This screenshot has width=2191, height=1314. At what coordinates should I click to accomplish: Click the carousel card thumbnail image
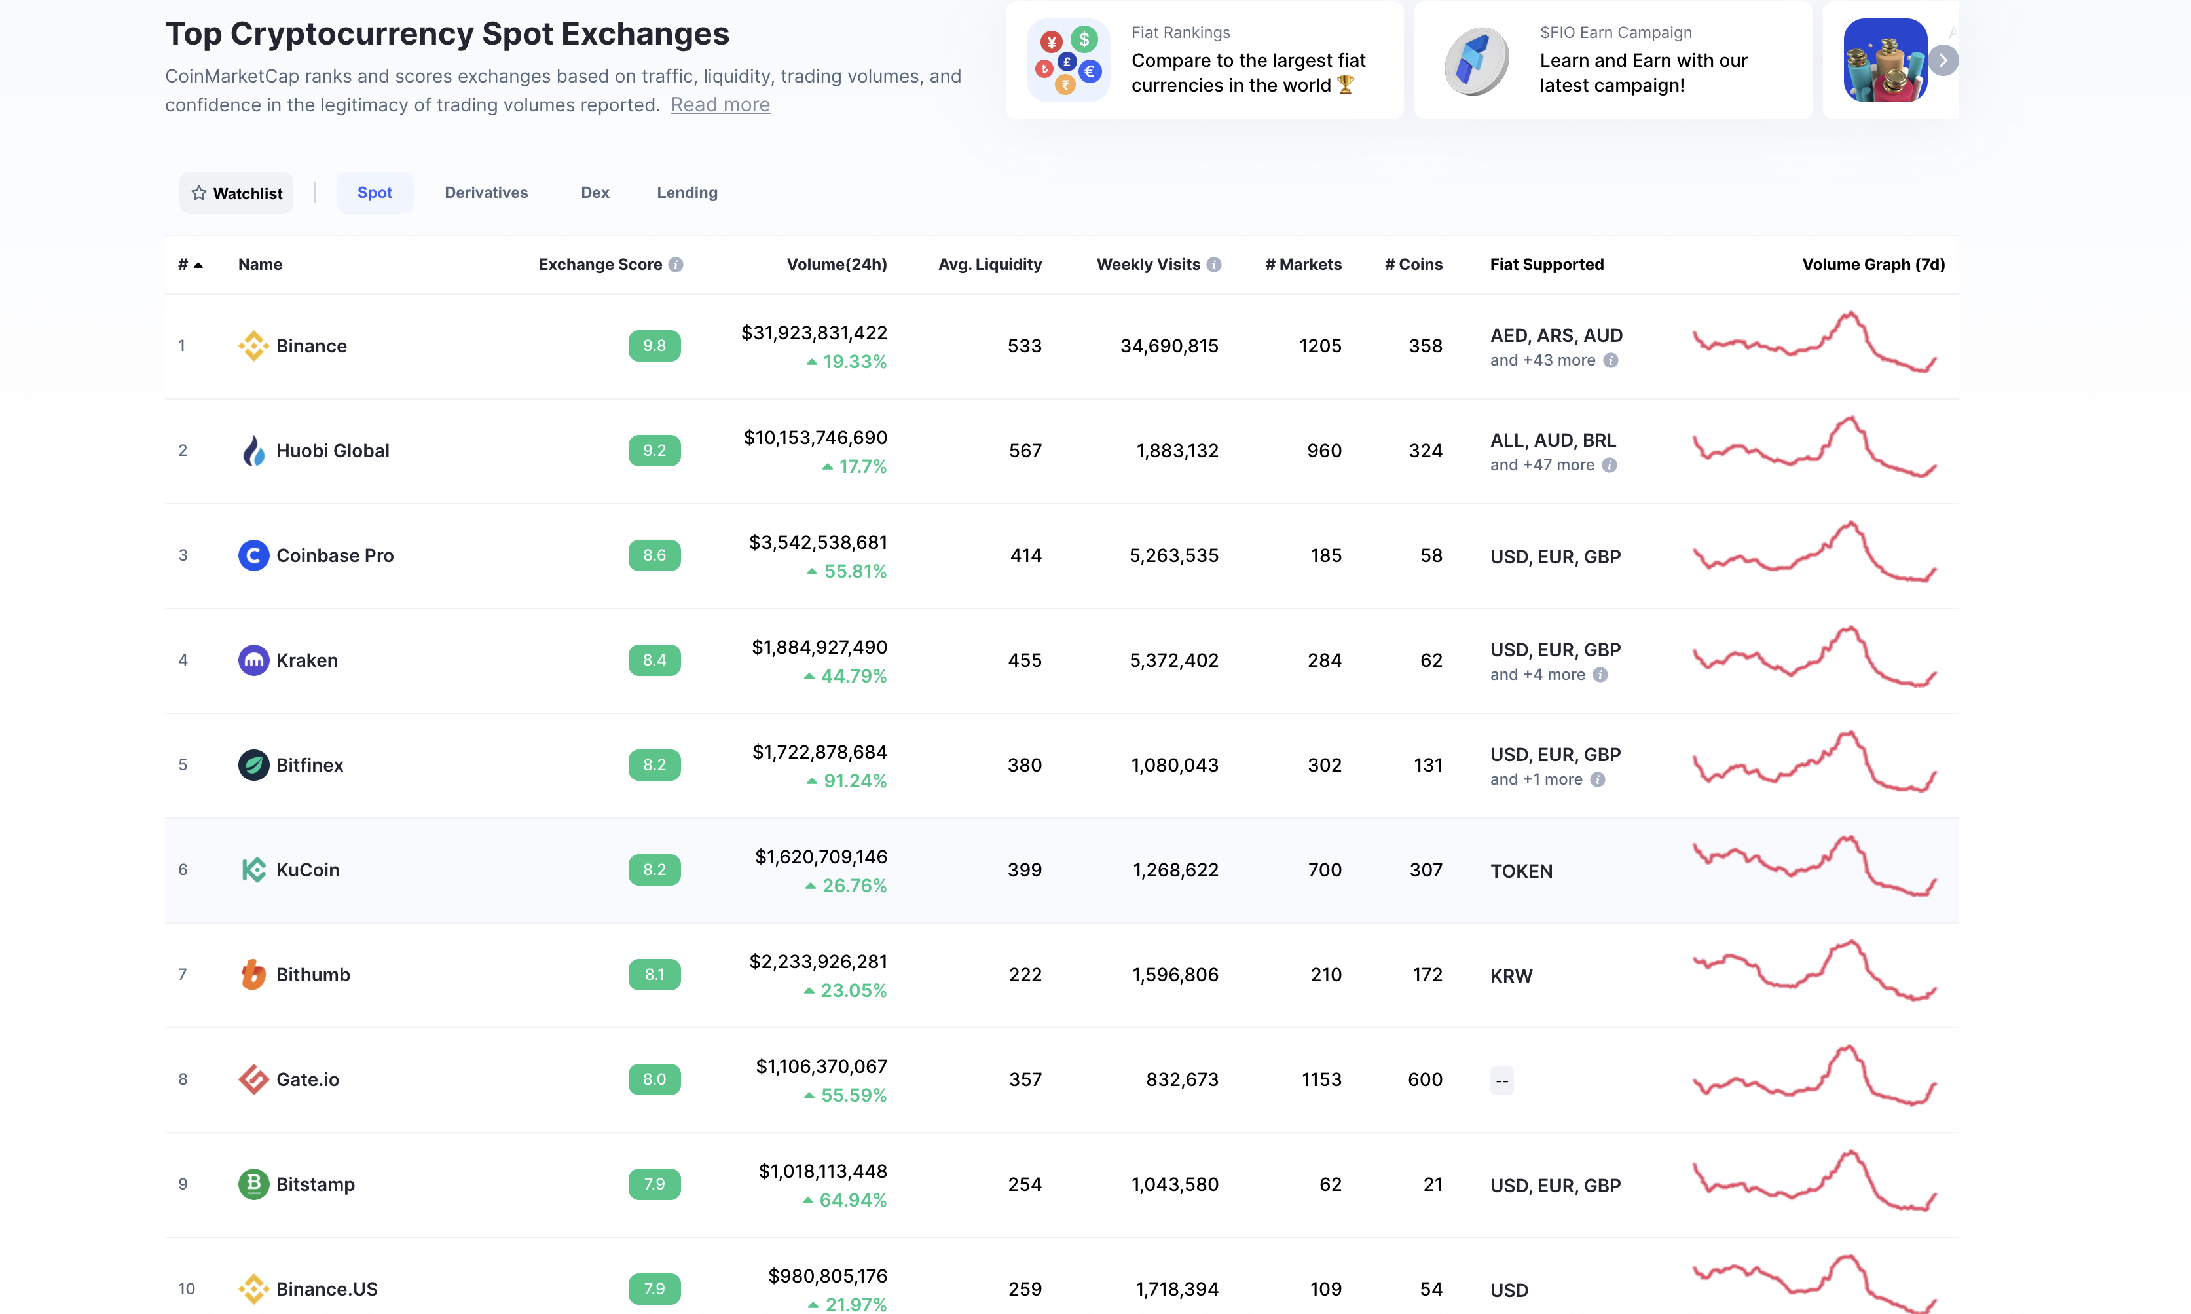click(1885, 60)
